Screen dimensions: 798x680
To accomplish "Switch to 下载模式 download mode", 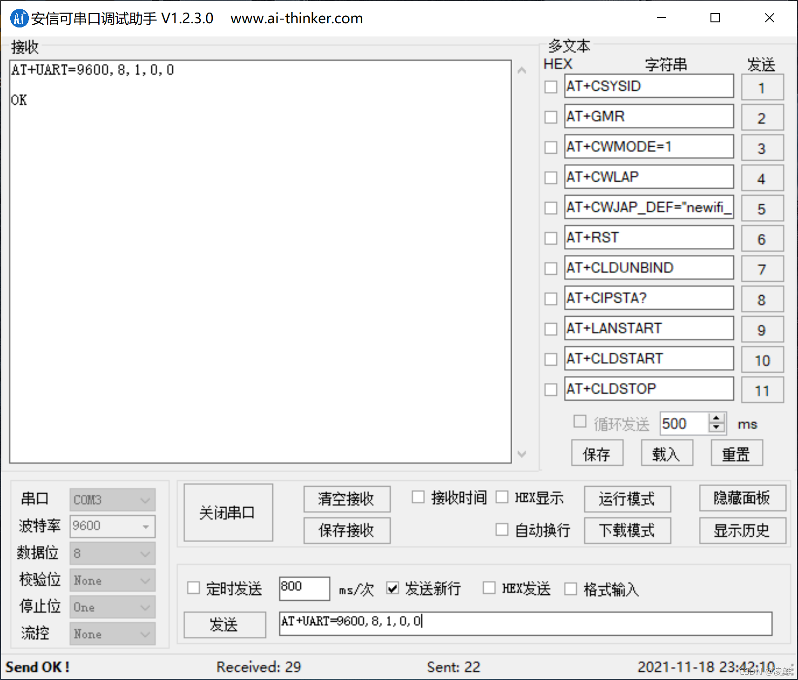I will tap(628, 530).
